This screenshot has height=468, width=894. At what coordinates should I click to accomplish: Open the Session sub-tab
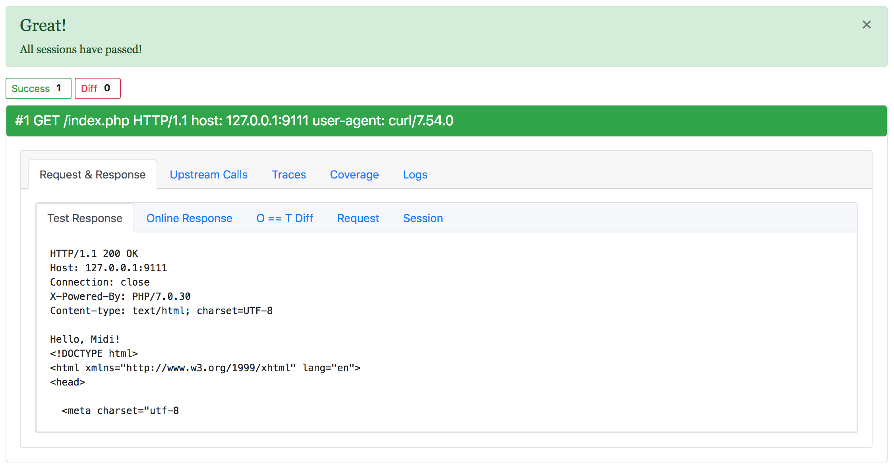423,218
